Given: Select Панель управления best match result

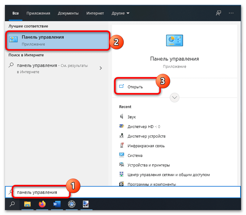Looking at the screenshot, I should coord(57,41).
